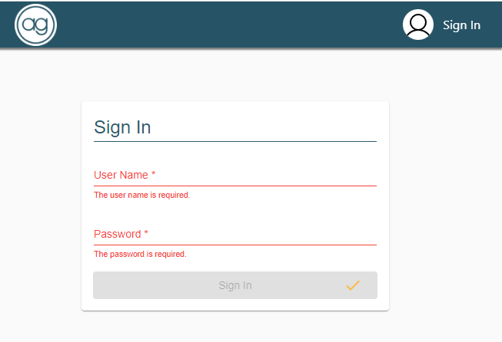Viewport: 502px width, 342px height.
Task: Click the divider line under the Sign In heading
Action: coord(235,141)
